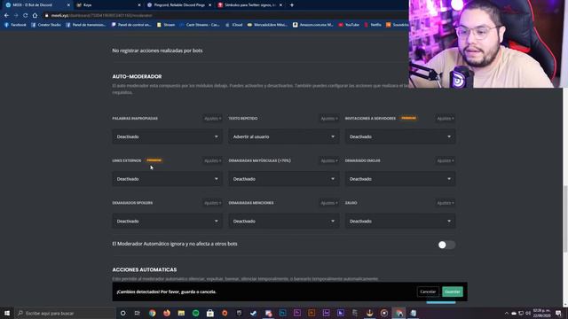Open Spotify from the taskbar

click(x=195, y=313)
